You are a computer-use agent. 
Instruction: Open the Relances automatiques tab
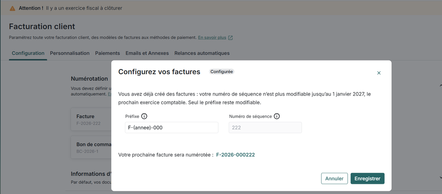[x=202, y=53]
